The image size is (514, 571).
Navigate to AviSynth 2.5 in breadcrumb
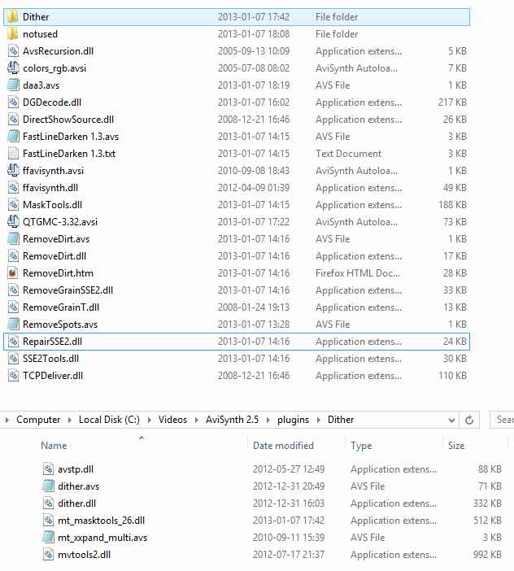pyautogui.click(x=232, y=420)
